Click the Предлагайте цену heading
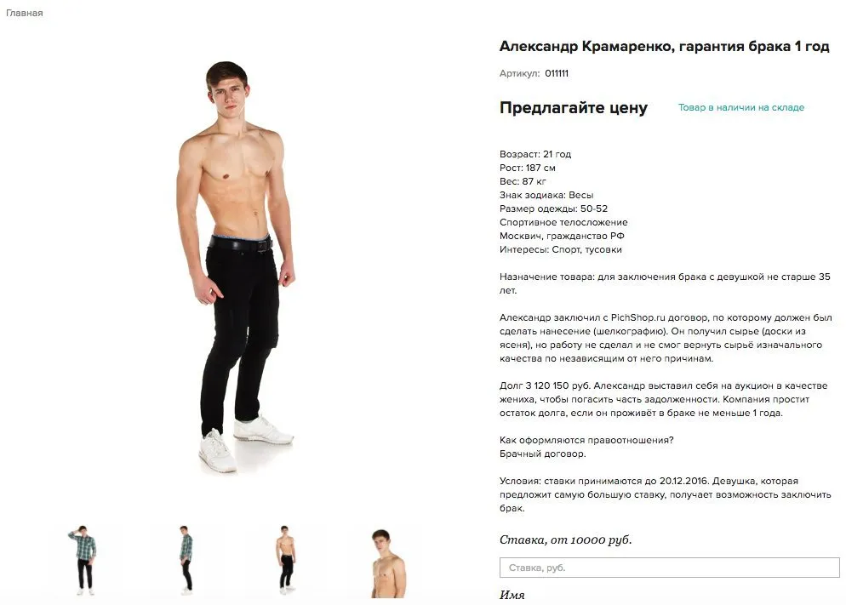The height and width of the screenshot is (605, 846). pos(574,108)
